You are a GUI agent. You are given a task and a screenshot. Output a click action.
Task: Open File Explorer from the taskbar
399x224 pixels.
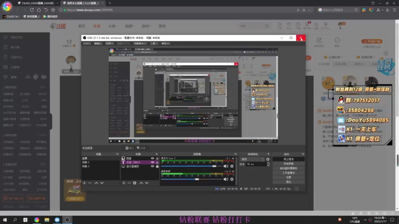(47, 220)
